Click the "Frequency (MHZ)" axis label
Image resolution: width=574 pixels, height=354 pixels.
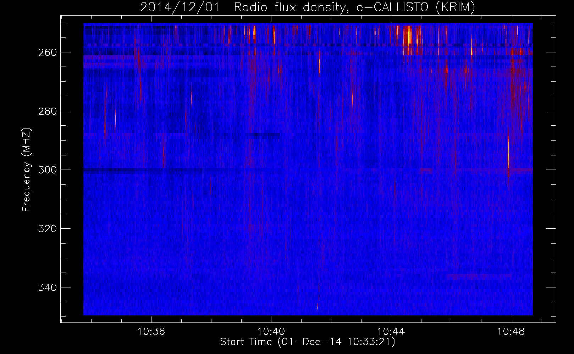click(x=27, y=170)
